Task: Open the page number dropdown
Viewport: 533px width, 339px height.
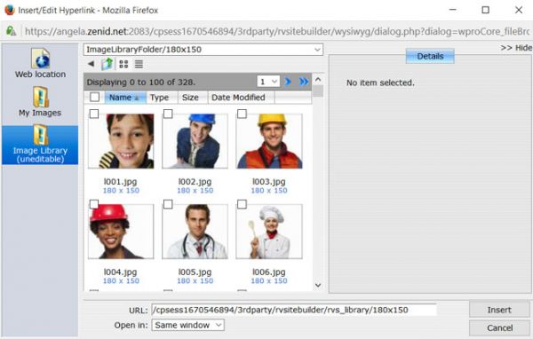Action: [x=268, y=82]
